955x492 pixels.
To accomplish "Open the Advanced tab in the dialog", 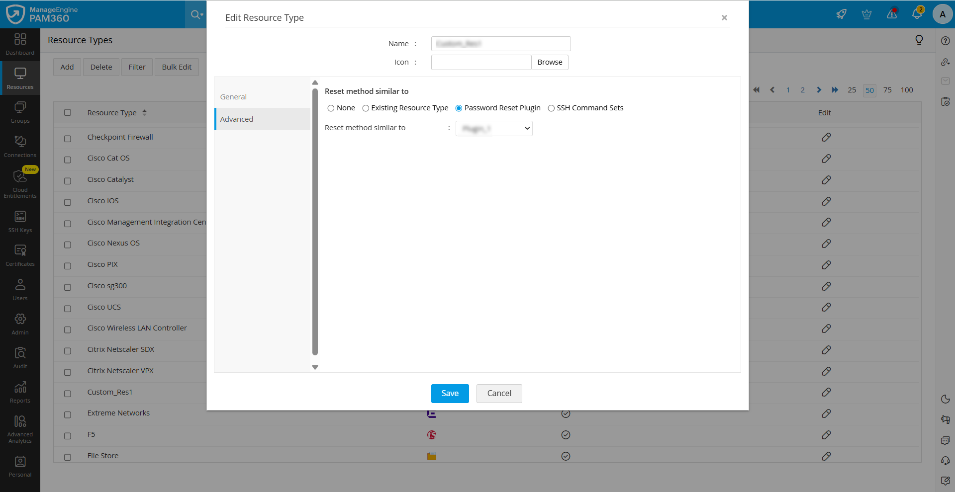I will (x=236, y=119).
